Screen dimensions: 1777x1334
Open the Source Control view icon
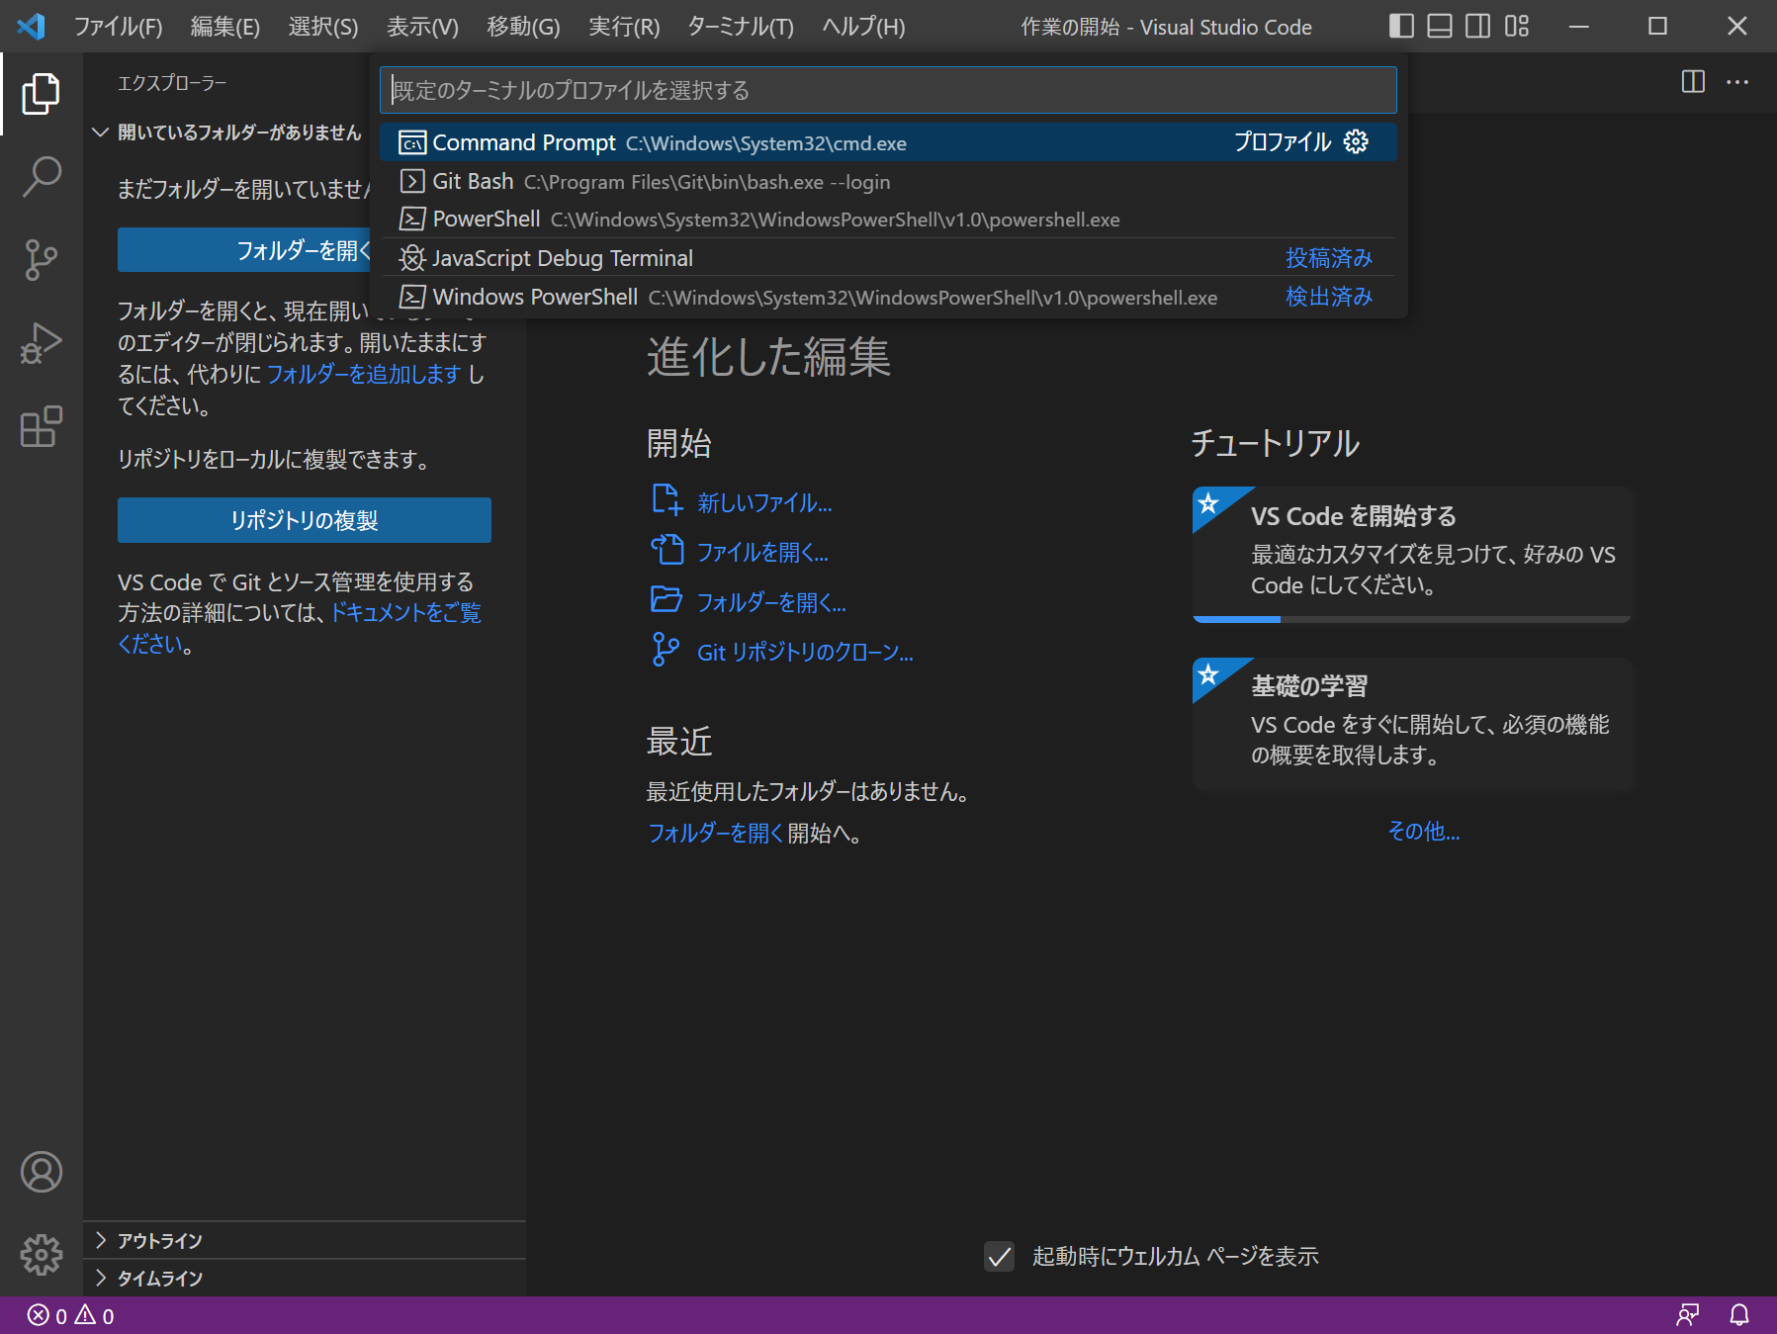coord(41,260)
